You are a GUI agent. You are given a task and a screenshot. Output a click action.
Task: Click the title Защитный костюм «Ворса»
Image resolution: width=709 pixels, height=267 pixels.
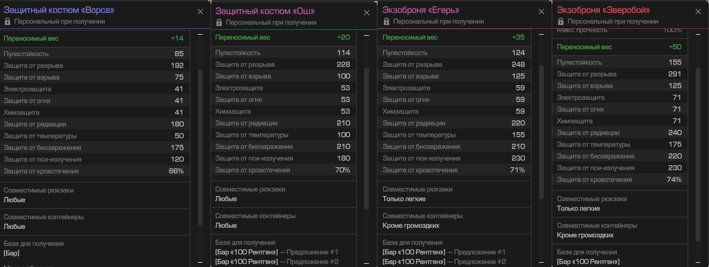59,10
